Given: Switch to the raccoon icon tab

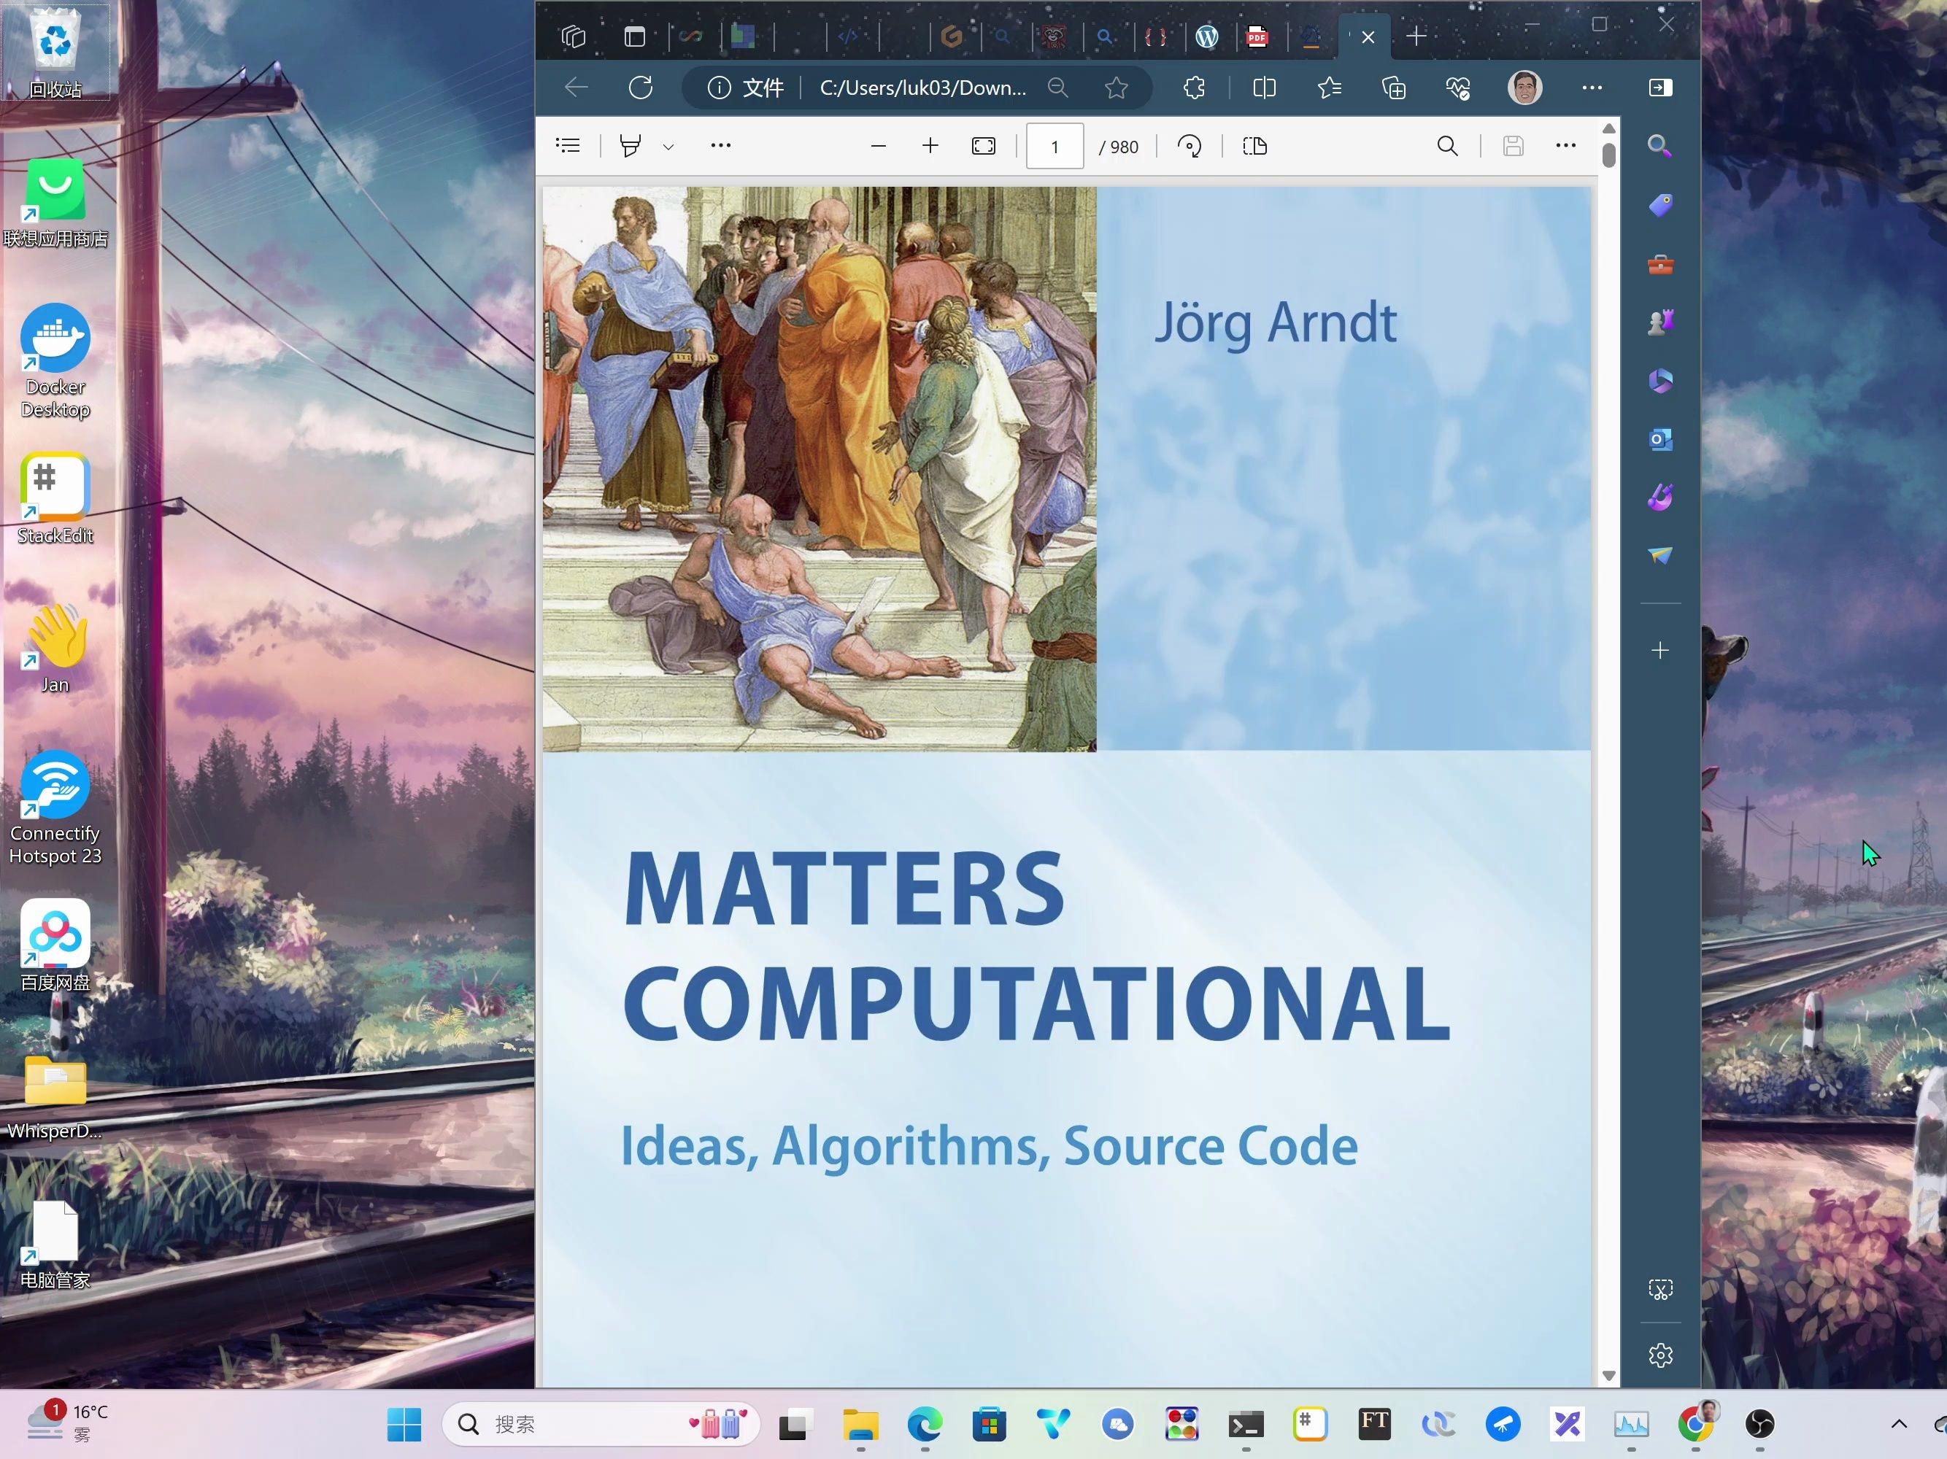Looking at the screenshot, I should pyautogui.click(x=1054, y=36).
